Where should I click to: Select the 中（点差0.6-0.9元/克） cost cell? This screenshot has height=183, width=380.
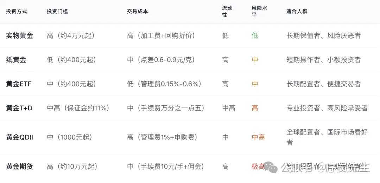pyautogui.click(x=161, y=60)
